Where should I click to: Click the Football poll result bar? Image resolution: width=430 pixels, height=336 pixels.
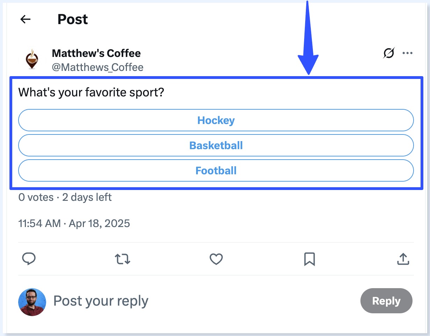click(216, 170)
